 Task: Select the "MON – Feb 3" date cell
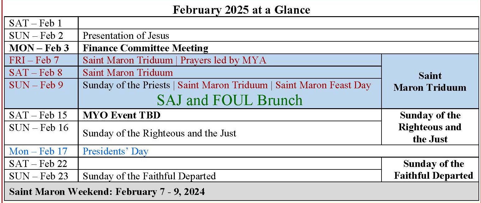pos(39,48)
